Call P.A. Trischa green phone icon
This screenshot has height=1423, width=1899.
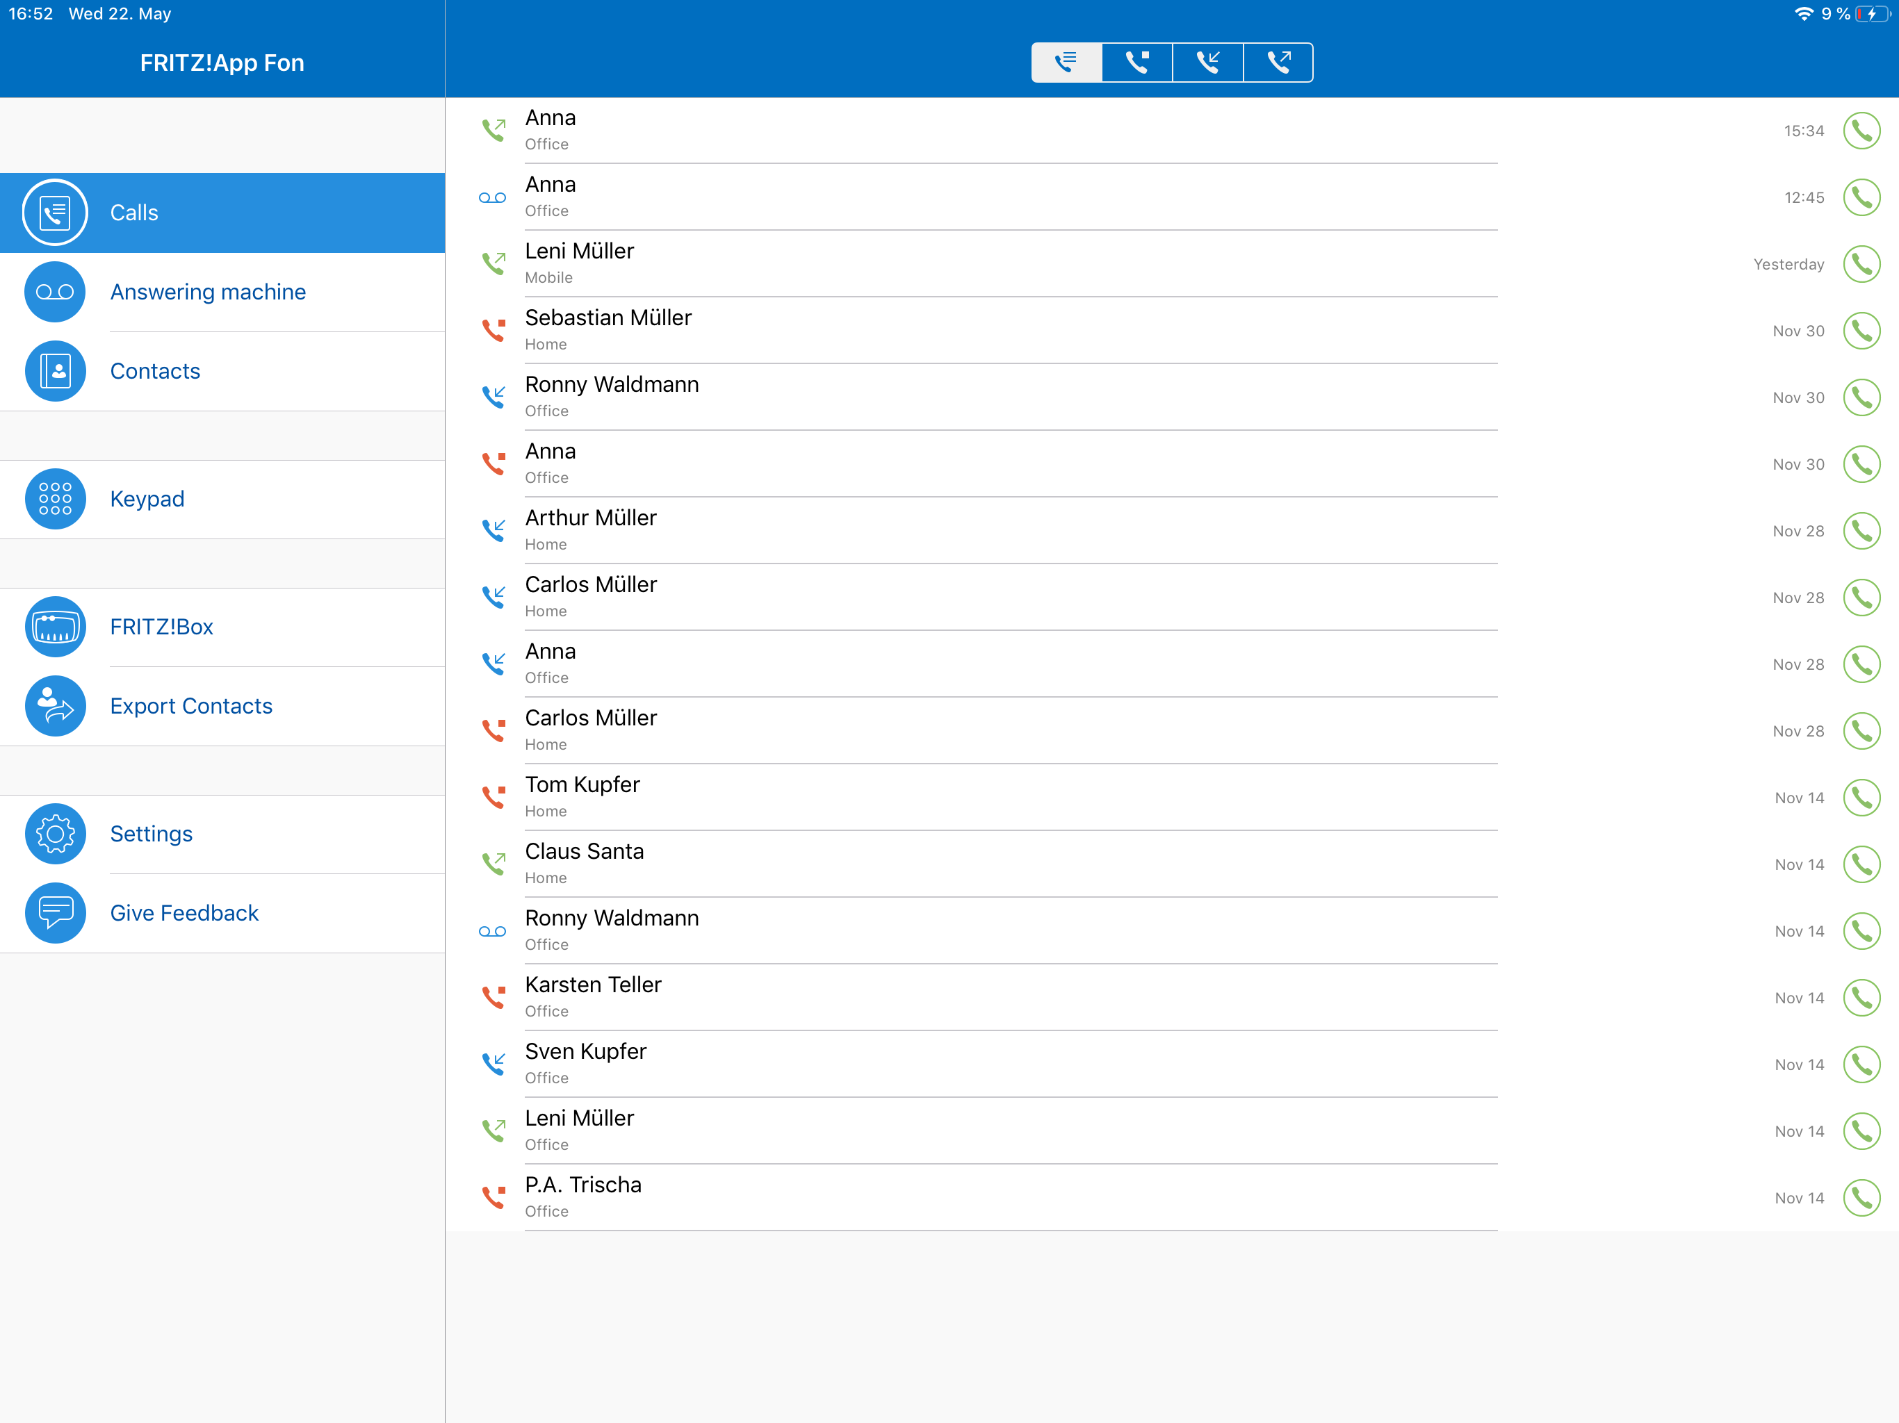(x=1861, y=1197)
